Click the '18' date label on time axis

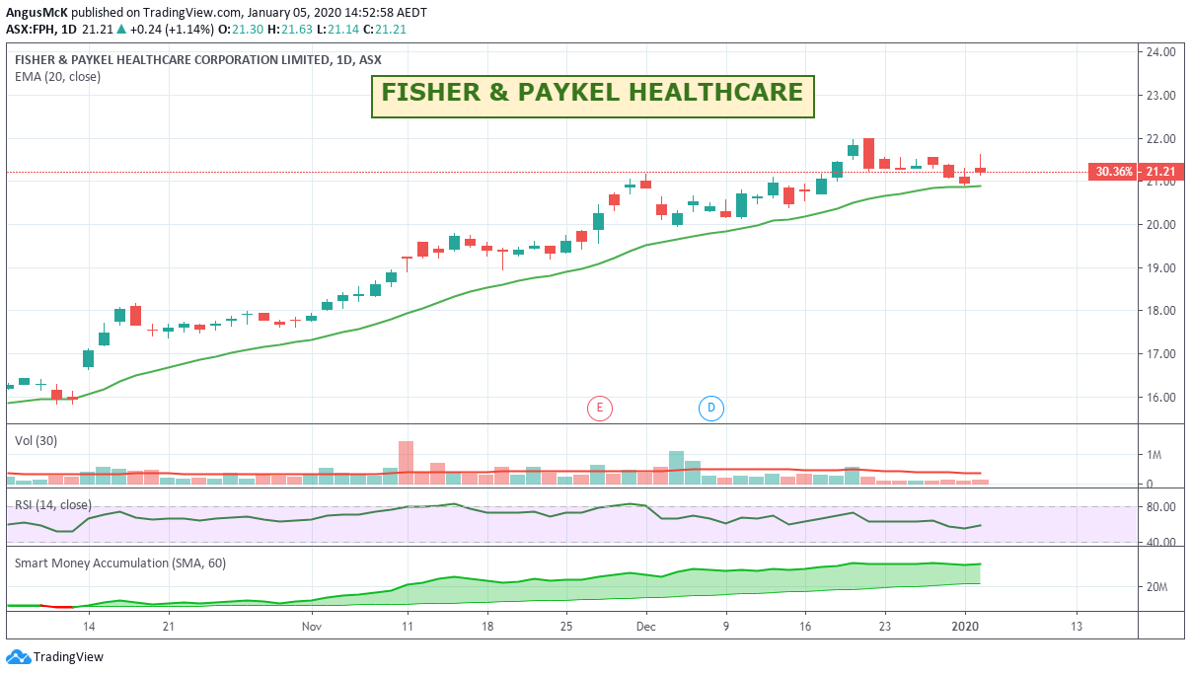487,626
